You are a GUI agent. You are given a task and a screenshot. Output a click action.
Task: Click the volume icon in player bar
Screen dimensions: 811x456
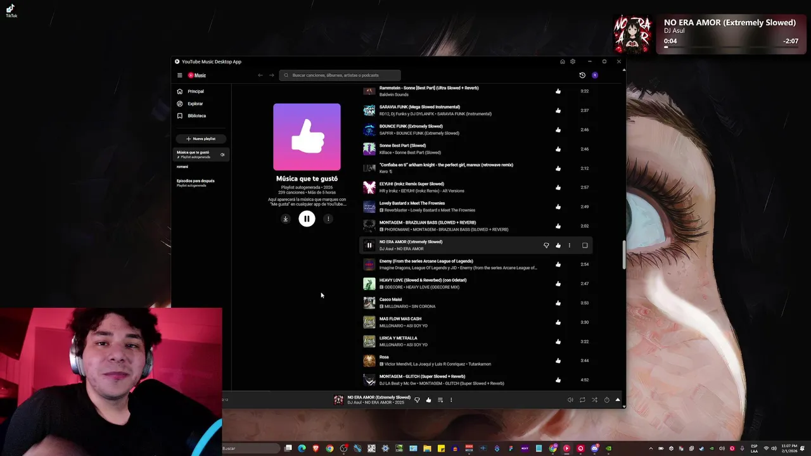pyautogui.click(x=570, y=400)
